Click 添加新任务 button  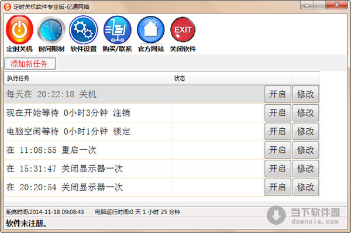[30, 64]
